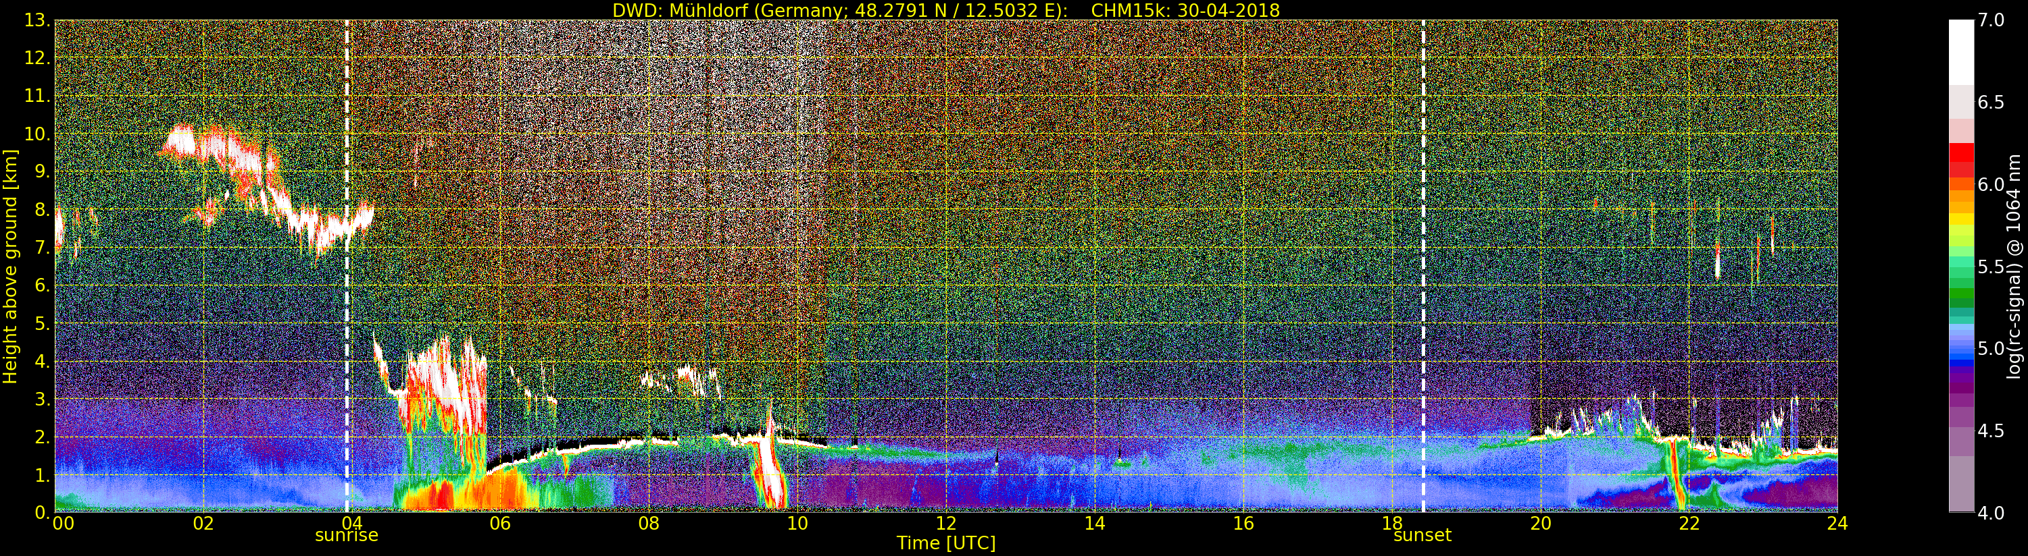Click the 02 tick on the time axis
This screenshot has width=2028, height=556.
(x=203, y=524)
